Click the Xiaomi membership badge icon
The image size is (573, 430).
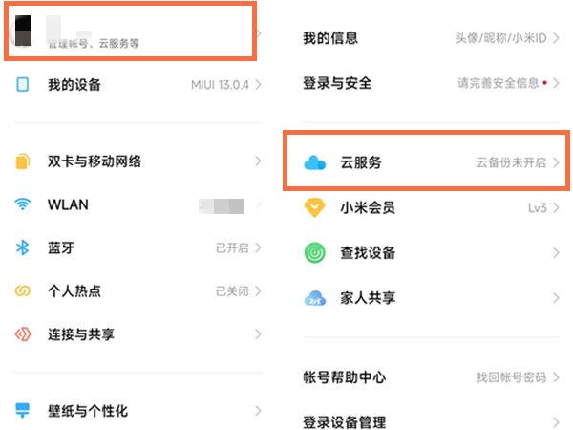314,207
